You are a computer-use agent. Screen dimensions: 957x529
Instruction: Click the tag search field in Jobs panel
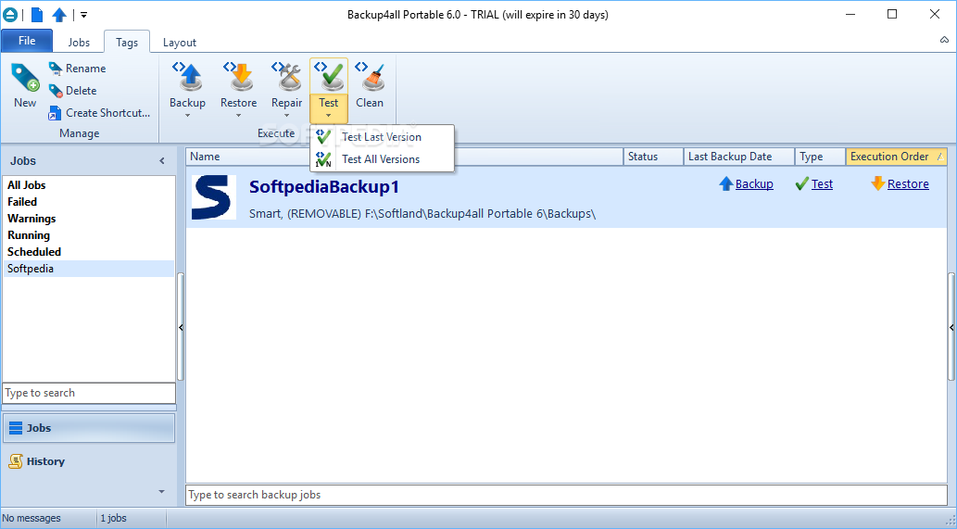[x=89, y=393]
